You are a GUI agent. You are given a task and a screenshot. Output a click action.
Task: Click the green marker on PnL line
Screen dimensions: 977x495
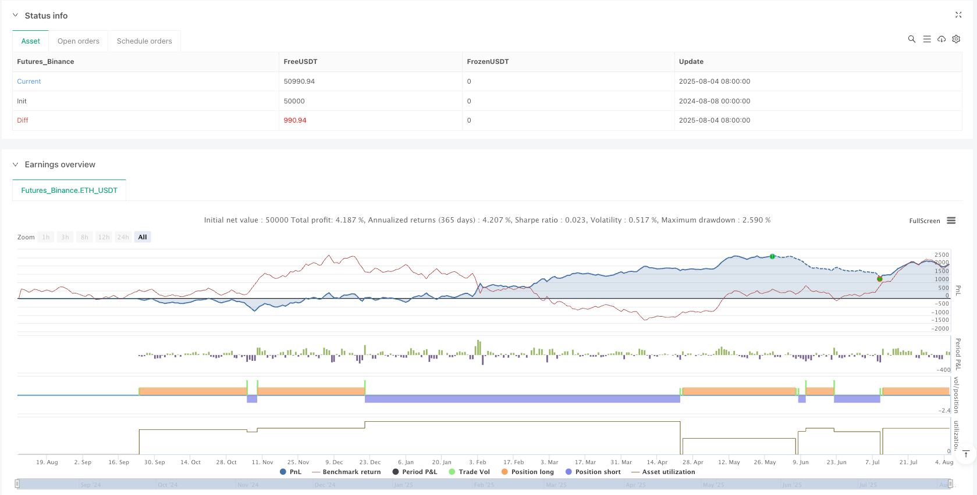[772, 256]
